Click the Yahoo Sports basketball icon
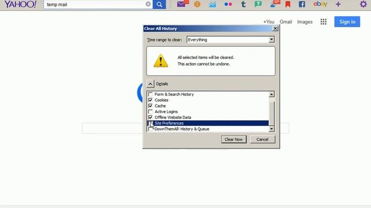The image size is (371, 208). click(197, 4)
